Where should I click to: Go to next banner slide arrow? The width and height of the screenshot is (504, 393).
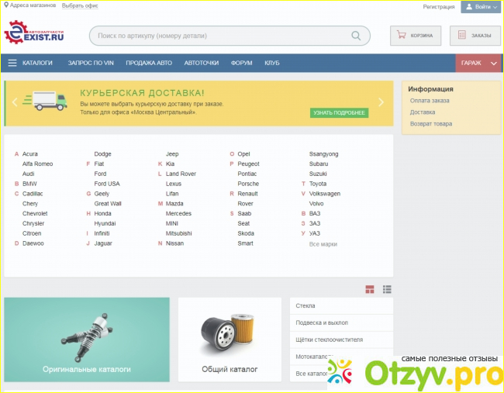381,102
